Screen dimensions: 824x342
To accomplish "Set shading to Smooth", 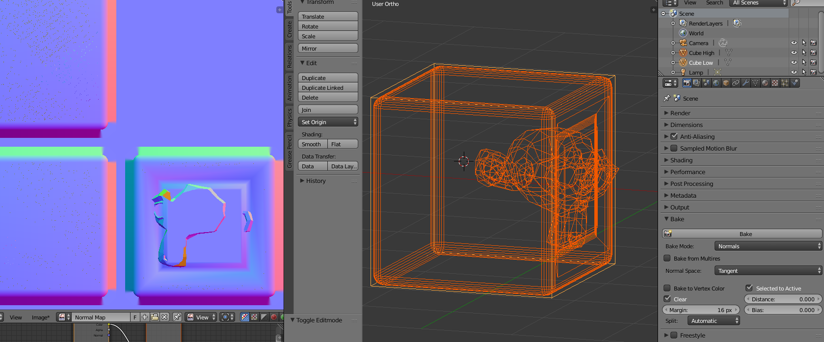I will [313, 144].
